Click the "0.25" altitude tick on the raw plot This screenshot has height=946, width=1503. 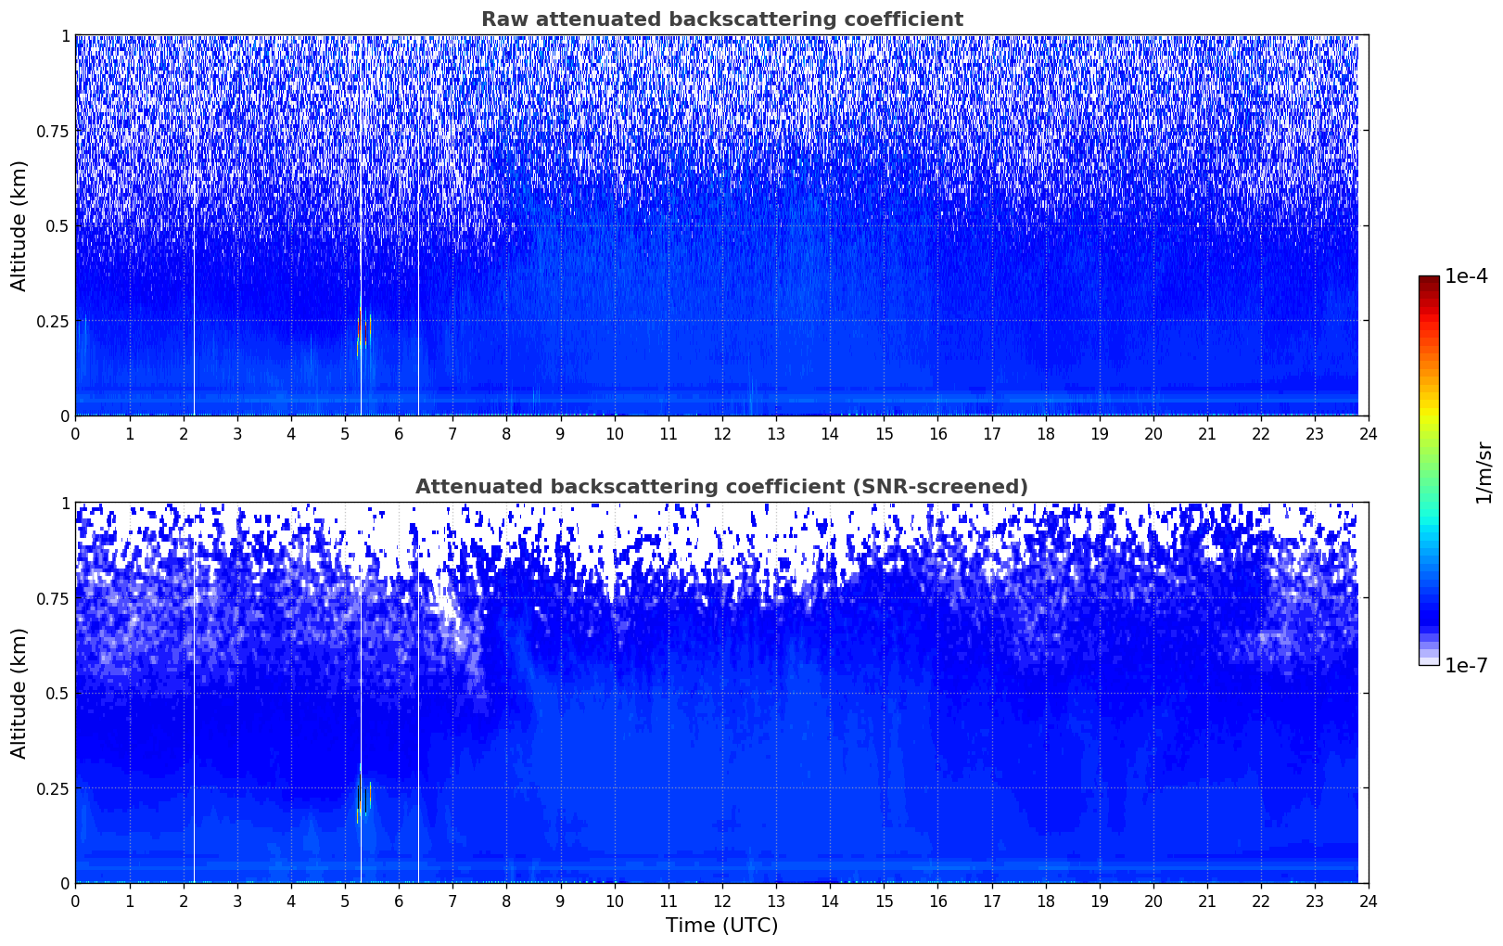pos(53,322)
